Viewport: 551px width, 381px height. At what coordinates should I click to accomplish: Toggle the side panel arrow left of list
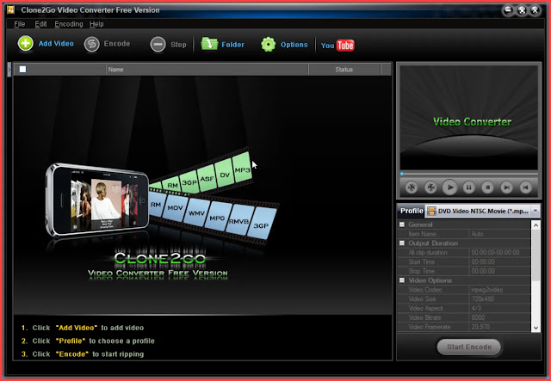coord(9,70)
